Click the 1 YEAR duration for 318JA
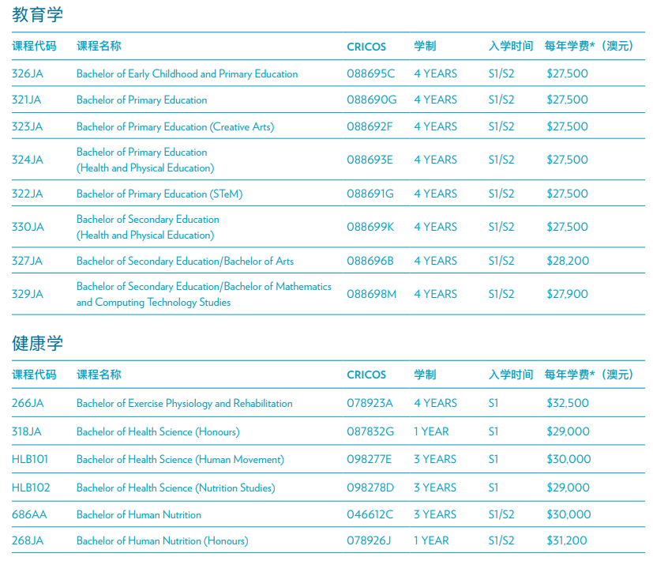Screen dimensions: 653x561 point(431,431)
